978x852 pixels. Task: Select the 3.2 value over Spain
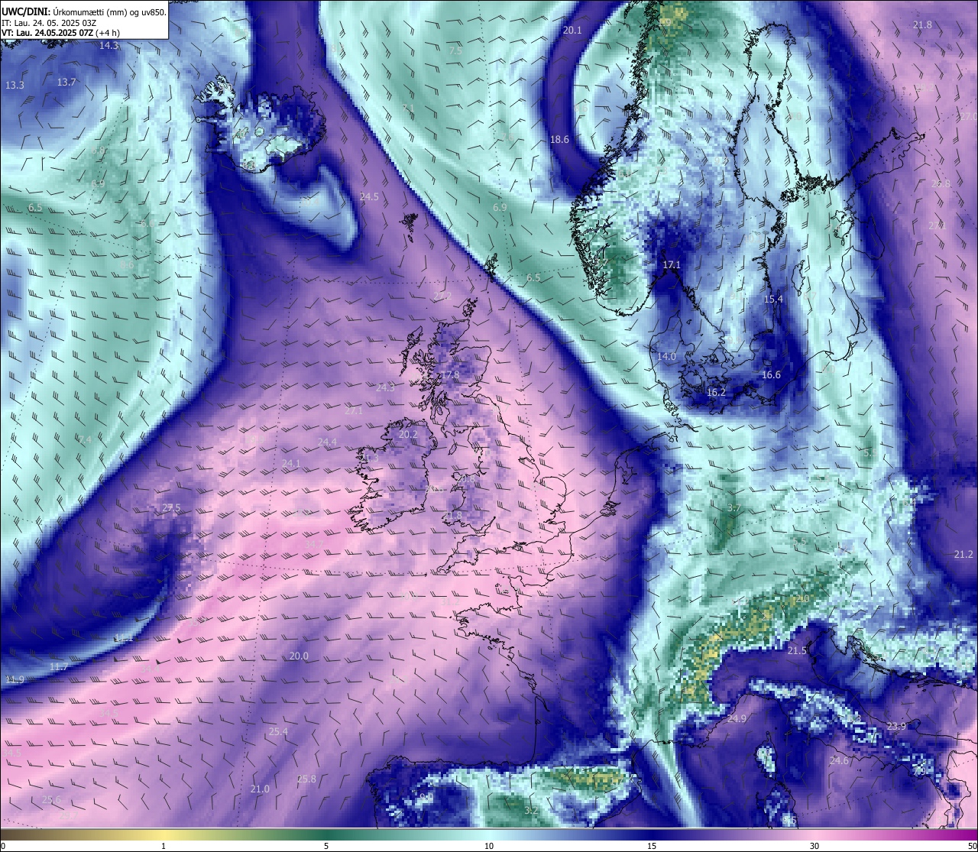point(532,811)
